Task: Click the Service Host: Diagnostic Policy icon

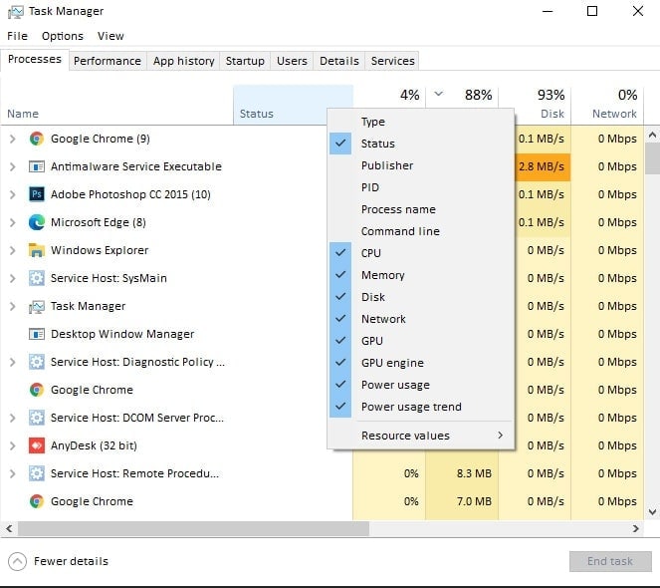Action: pyautogui.click(x=37, y=362)
